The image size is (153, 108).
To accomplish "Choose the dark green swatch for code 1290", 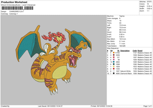I will 114,64.
